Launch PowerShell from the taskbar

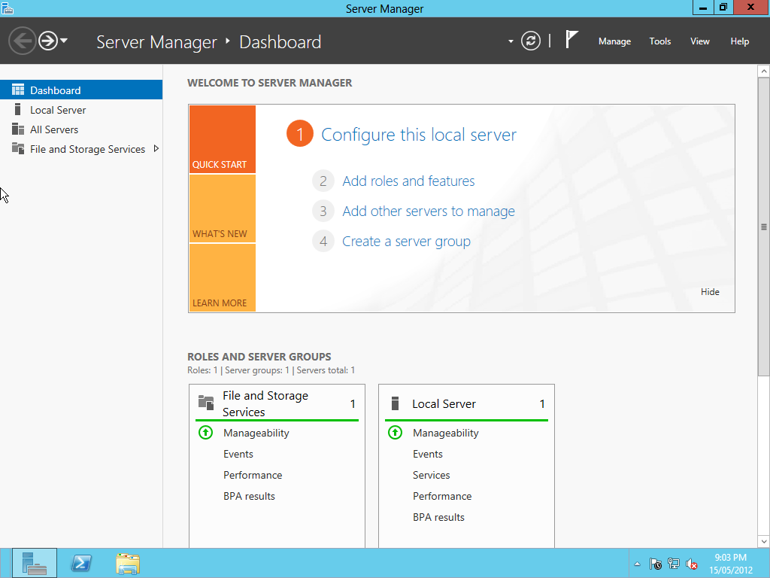coord(80,562)
